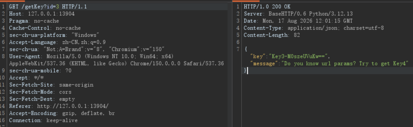Select the id parameter value 3 in request
Viewport: 413px width, 127px height.
point(57,7)
